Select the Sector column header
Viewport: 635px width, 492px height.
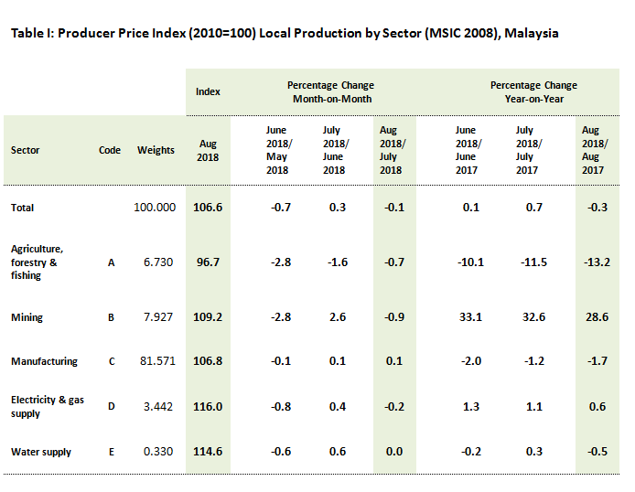pyautogui.click(x=26, y=150)
